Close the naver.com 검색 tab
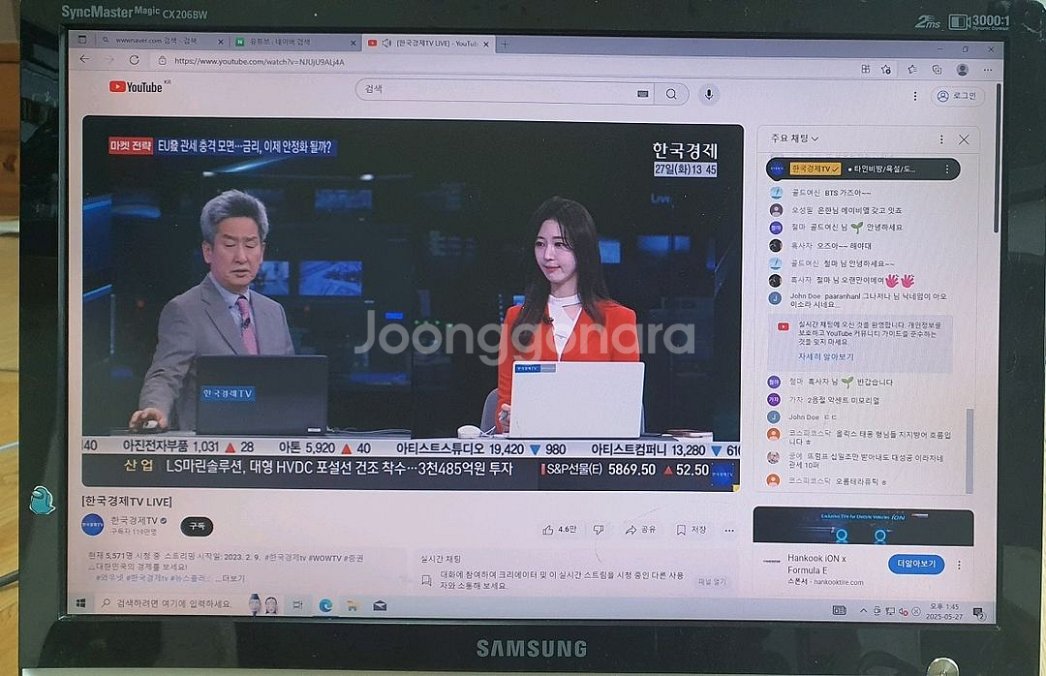Image resolution: width=1046 pixels, height=676 pixels. [x=221, y=42]
